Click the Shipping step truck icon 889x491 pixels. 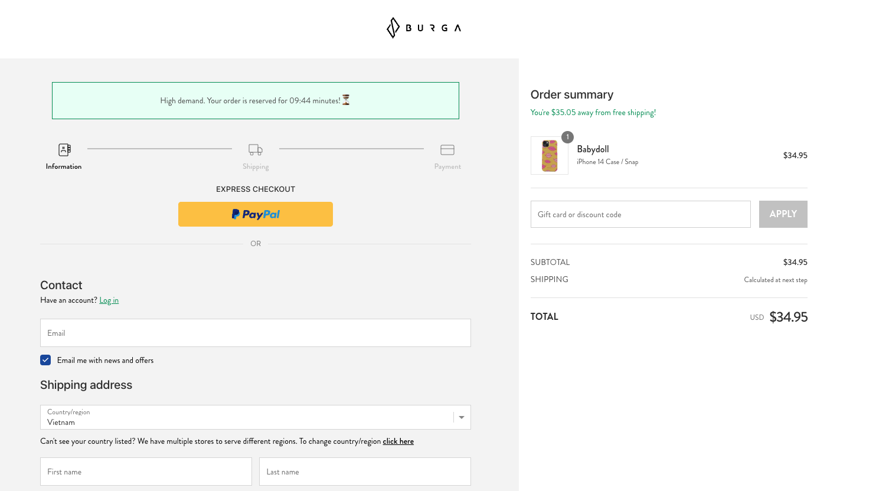(x=256, y=150)
